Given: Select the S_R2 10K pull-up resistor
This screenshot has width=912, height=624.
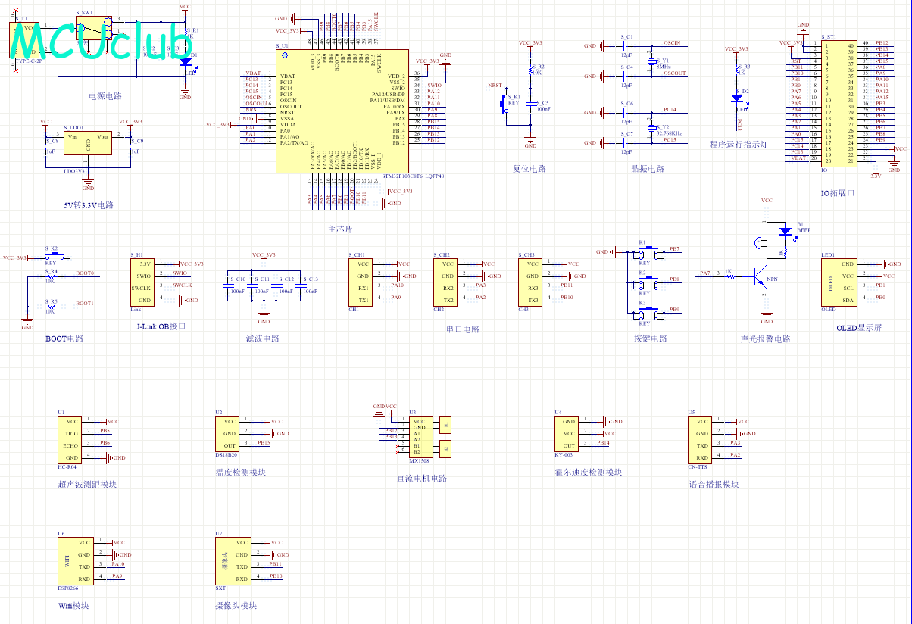Looking at the screenshot, I should pyautogui.click(x=530, y=70).
